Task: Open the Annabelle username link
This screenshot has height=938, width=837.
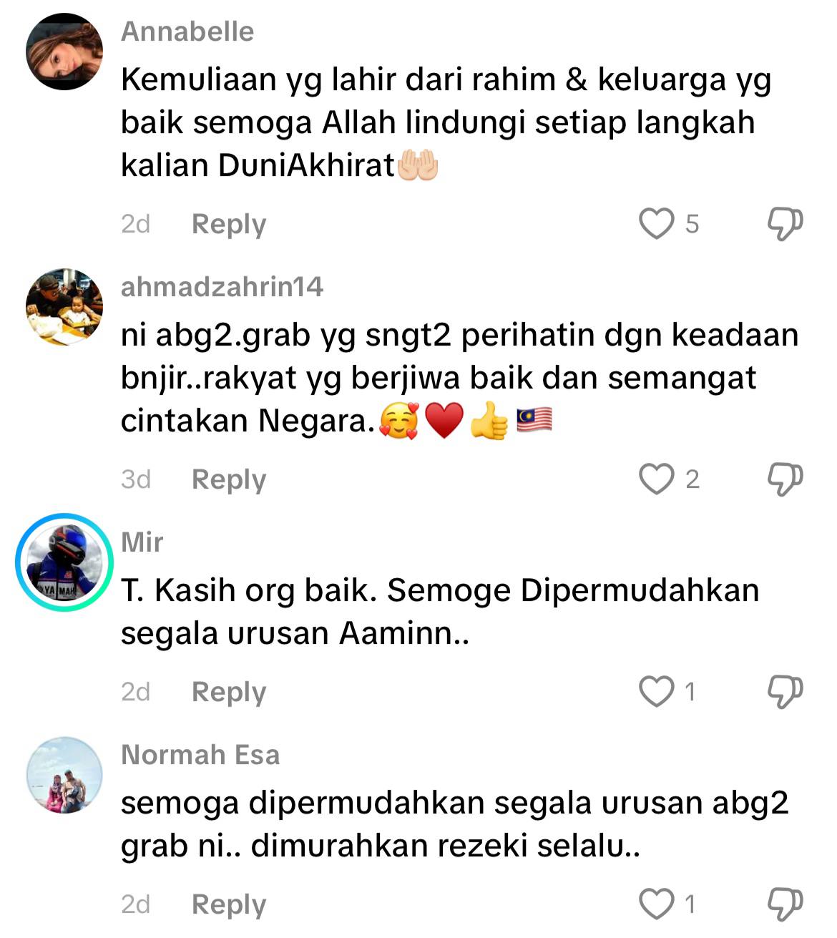Action: [187, 31]
